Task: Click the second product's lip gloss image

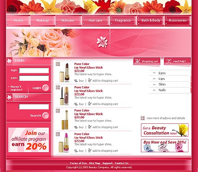Action: coord(64,96)
